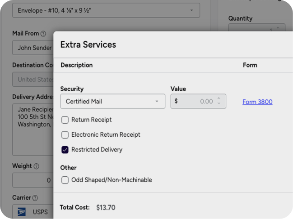Click the Total Cost $13.70 value
This screenshot has height=219, width=293.
point(106,207)
